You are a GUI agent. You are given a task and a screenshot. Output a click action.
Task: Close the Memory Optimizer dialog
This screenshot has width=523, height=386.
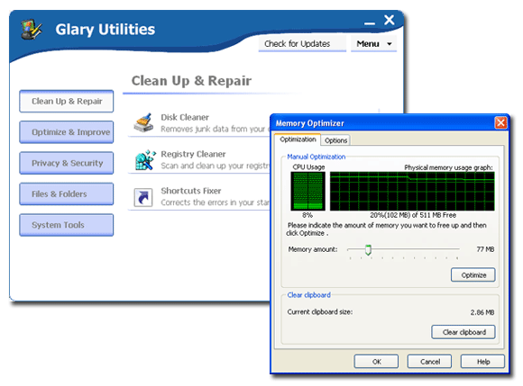click(500, 122)
